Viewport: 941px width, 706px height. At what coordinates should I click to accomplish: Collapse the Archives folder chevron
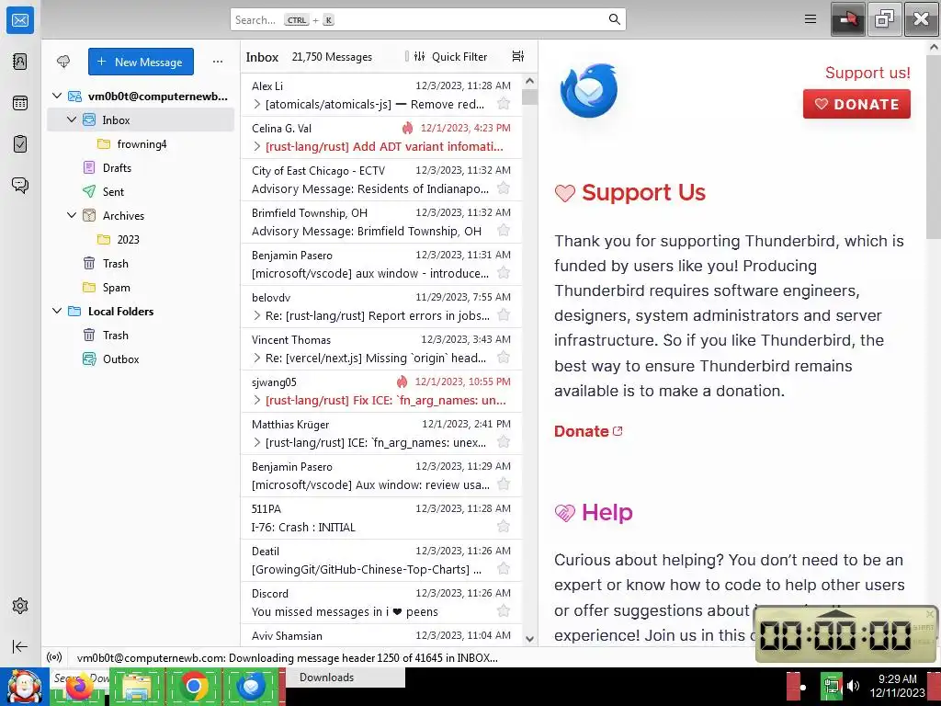coord(72,215)
